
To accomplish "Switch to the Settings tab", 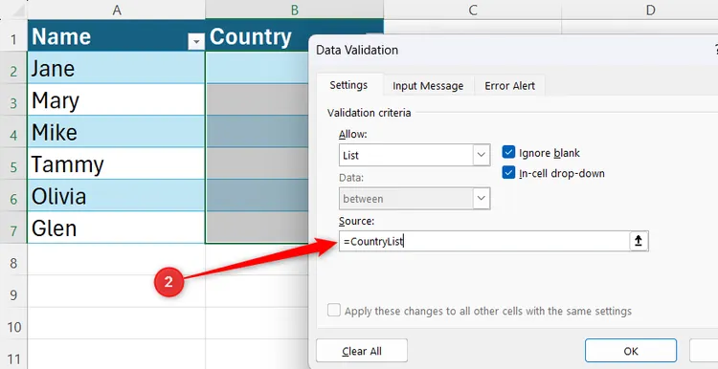I will click(348, 85).
